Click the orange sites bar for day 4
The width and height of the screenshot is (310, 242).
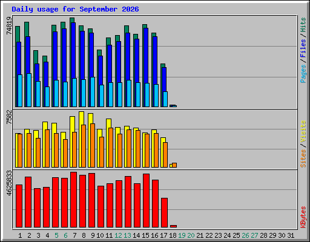pyautogui.click(x=47, y=148)
